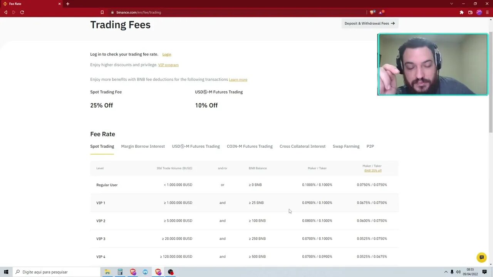Select the Spot Trading tab
Image resolution: width=493 pixels, height=277 pixels.
(102, 146)
